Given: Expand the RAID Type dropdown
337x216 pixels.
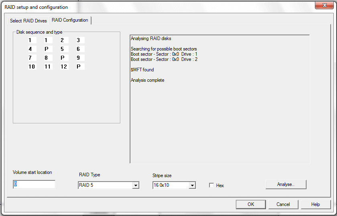Looking at the screenshot, I should point(136,185).
